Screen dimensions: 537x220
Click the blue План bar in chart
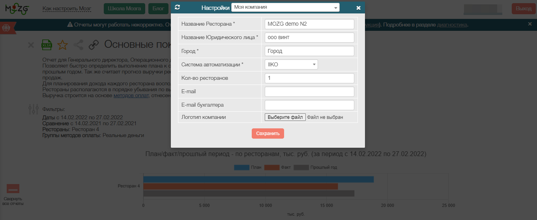point(258,179)
